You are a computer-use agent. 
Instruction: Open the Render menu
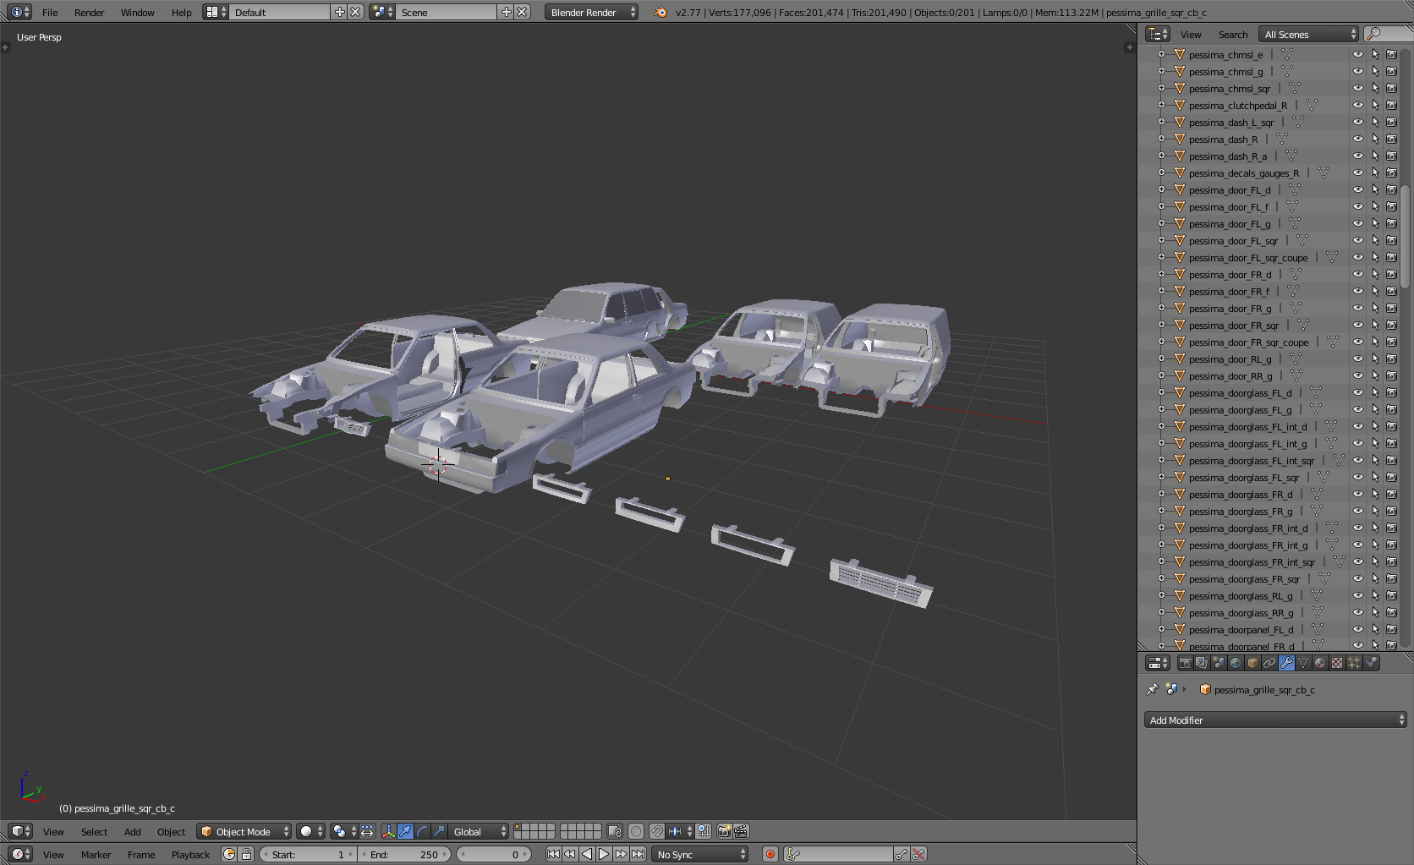89,13
